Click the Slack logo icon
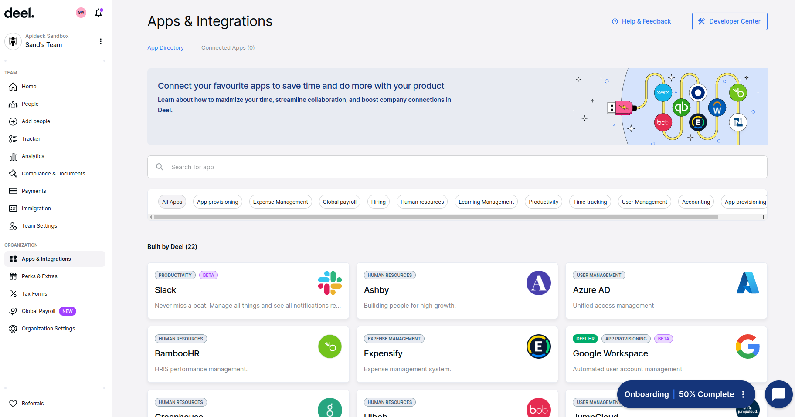Screen dimensions: 795x417 tap(330, 283)
